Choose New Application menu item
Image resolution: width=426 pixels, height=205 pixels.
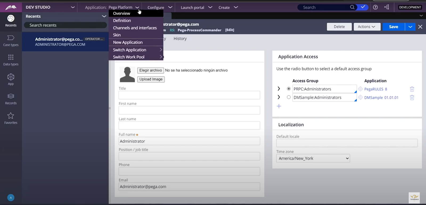136,42
